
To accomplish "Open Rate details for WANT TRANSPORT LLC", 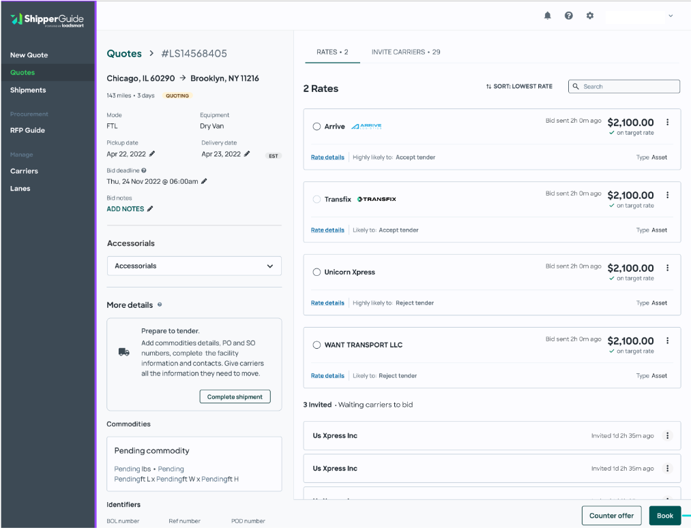I will coord(327,375).
